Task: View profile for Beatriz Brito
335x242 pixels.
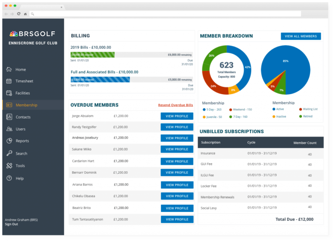Action: (177, 208)
